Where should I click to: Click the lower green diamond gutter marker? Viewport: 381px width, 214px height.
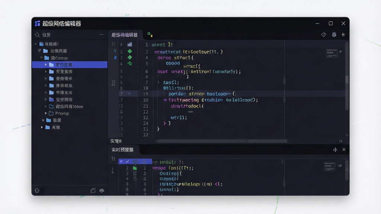[x=130, y=58]
